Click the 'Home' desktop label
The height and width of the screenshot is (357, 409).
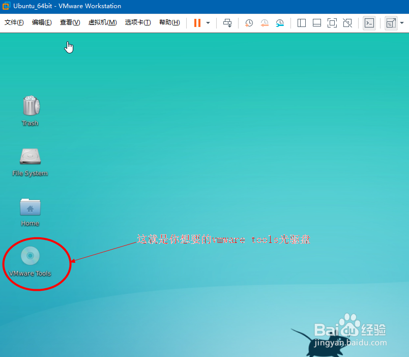(30, 223)
